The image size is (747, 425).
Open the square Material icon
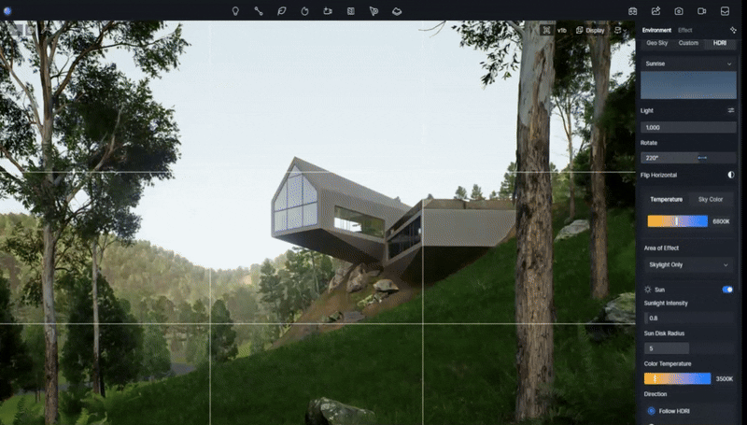click(x=351, y=11)
